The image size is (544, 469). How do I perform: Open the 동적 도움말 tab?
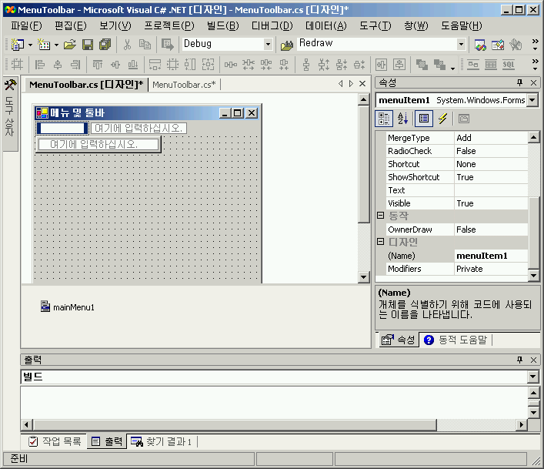pyautogui.click(x=456, y=340)
